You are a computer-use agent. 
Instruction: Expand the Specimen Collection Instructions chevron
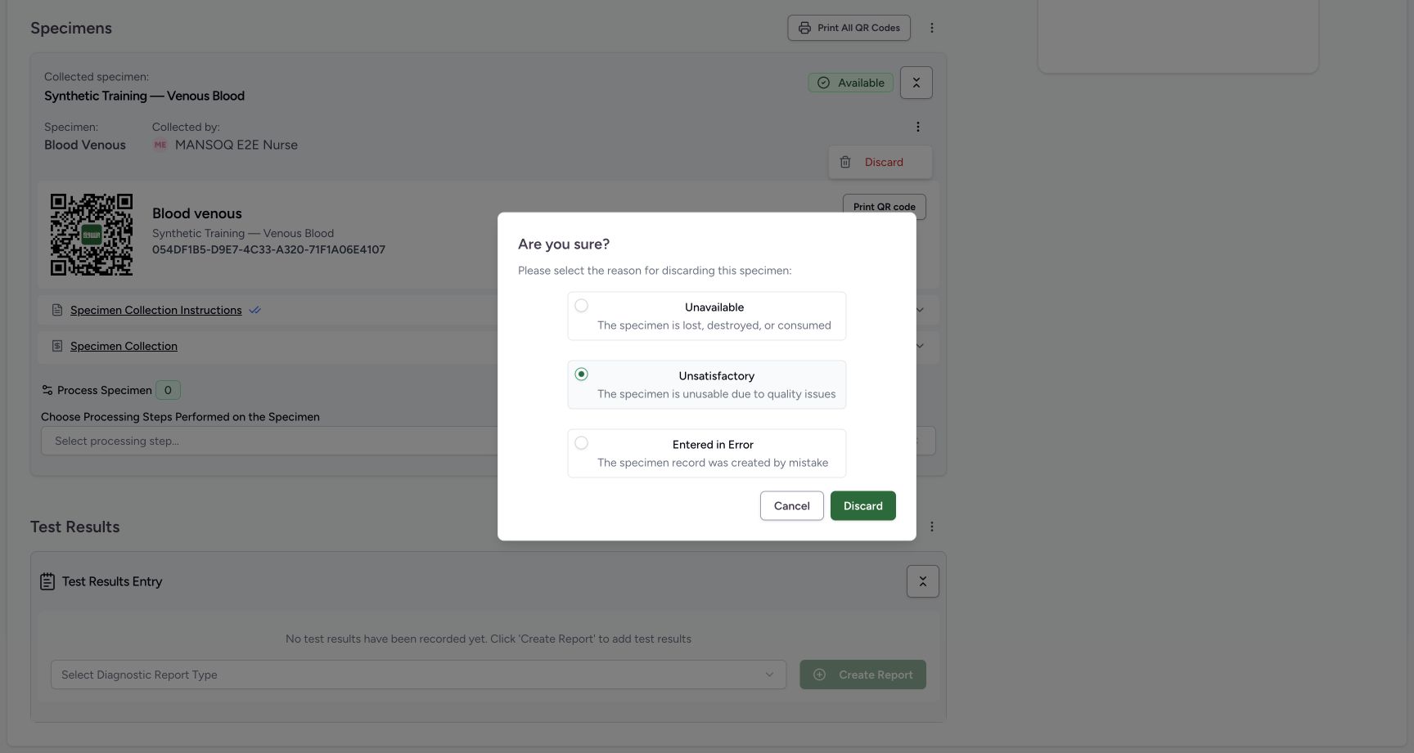pyautogui.click(x=920, y=310)
